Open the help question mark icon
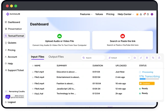Viewport: 165px width, 112px height. pos(148,14)
